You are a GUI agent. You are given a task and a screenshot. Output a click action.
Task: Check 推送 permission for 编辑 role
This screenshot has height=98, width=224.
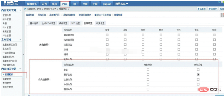(197, 54)
